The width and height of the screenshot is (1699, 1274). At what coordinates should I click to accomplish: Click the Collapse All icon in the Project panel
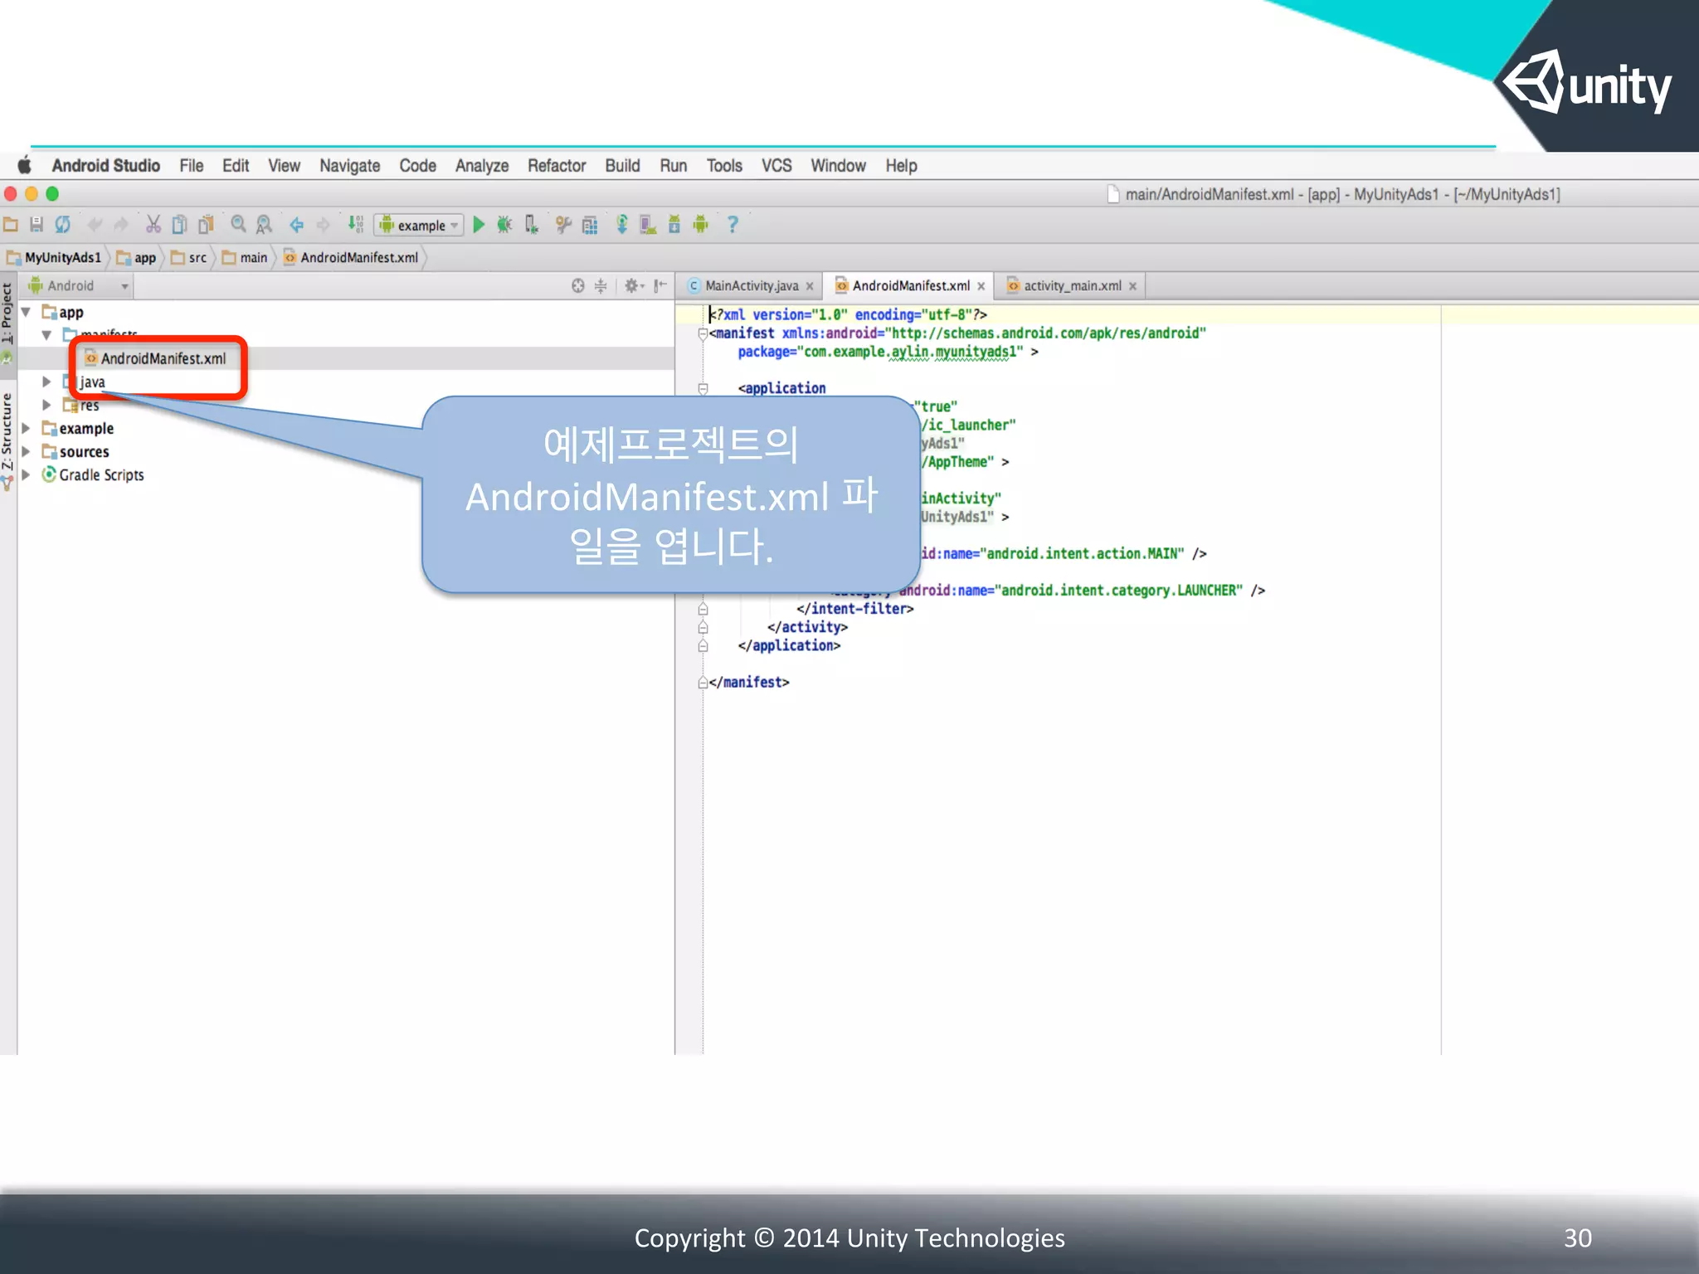[x=601, y=286]
